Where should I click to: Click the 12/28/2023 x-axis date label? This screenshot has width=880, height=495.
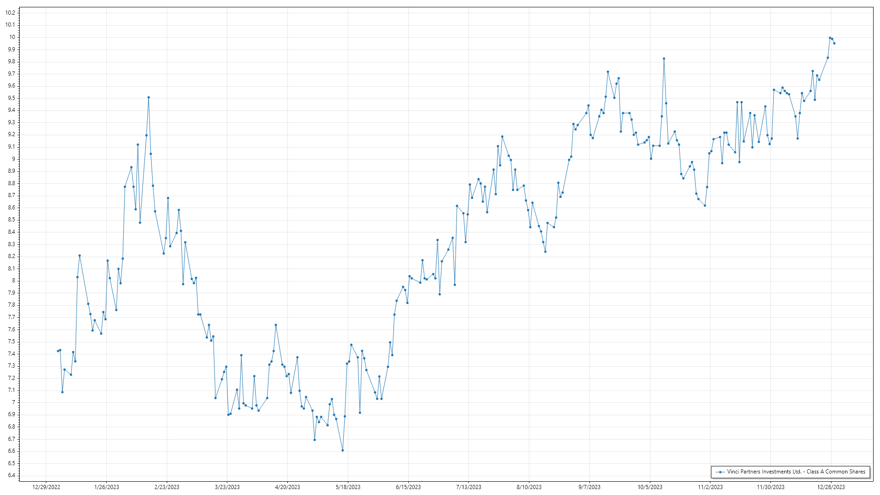click(831, 487)
